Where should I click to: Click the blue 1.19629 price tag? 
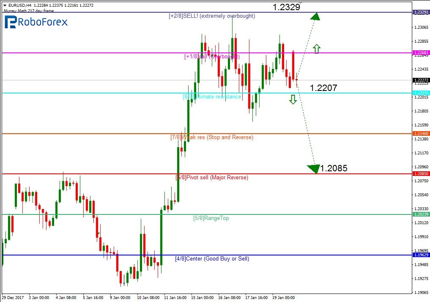click(x=421, y=255)
